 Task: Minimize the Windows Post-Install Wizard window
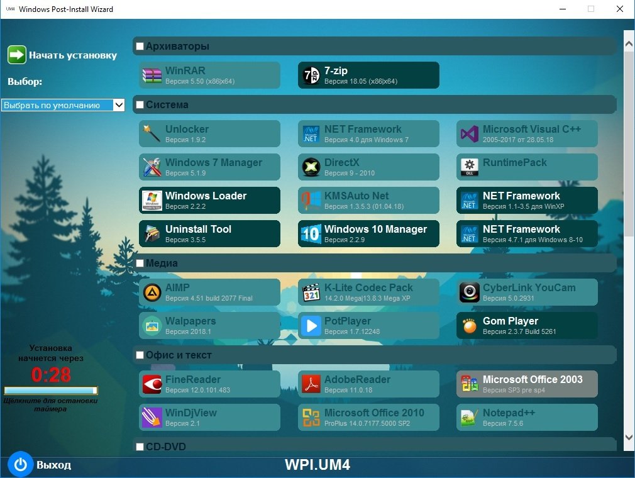tap(563, 9)
